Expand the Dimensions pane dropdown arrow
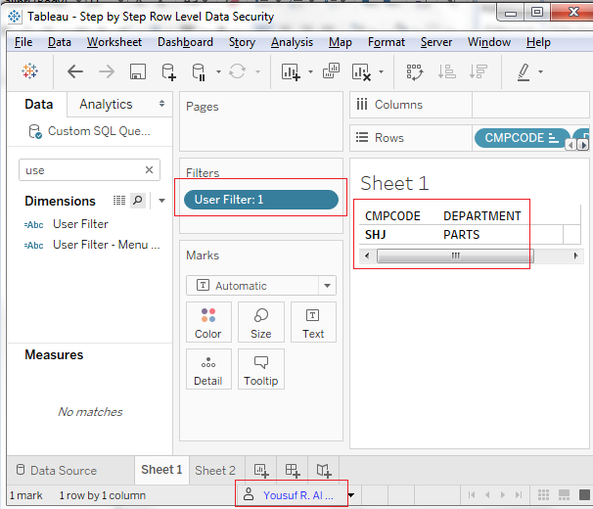593x509 pixels. click(x=161, y=201)
